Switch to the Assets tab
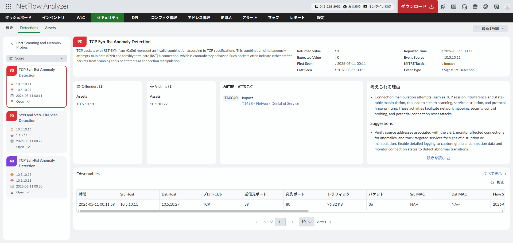513x243 pixels. pos(50,28)
